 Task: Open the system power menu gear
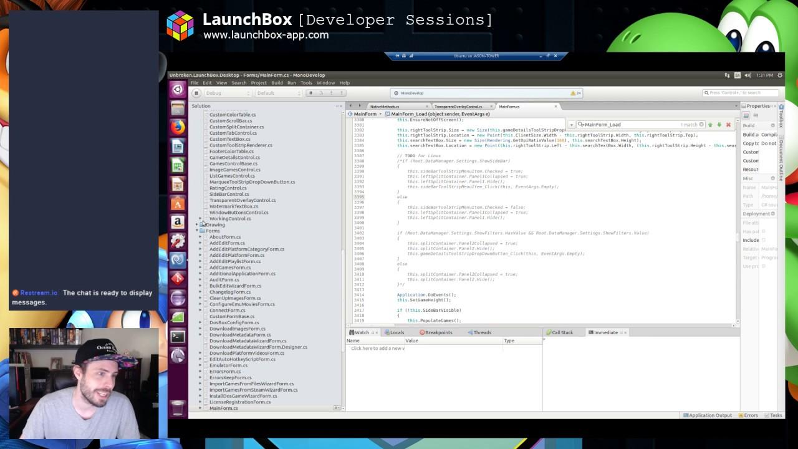(x=779, y=75)
